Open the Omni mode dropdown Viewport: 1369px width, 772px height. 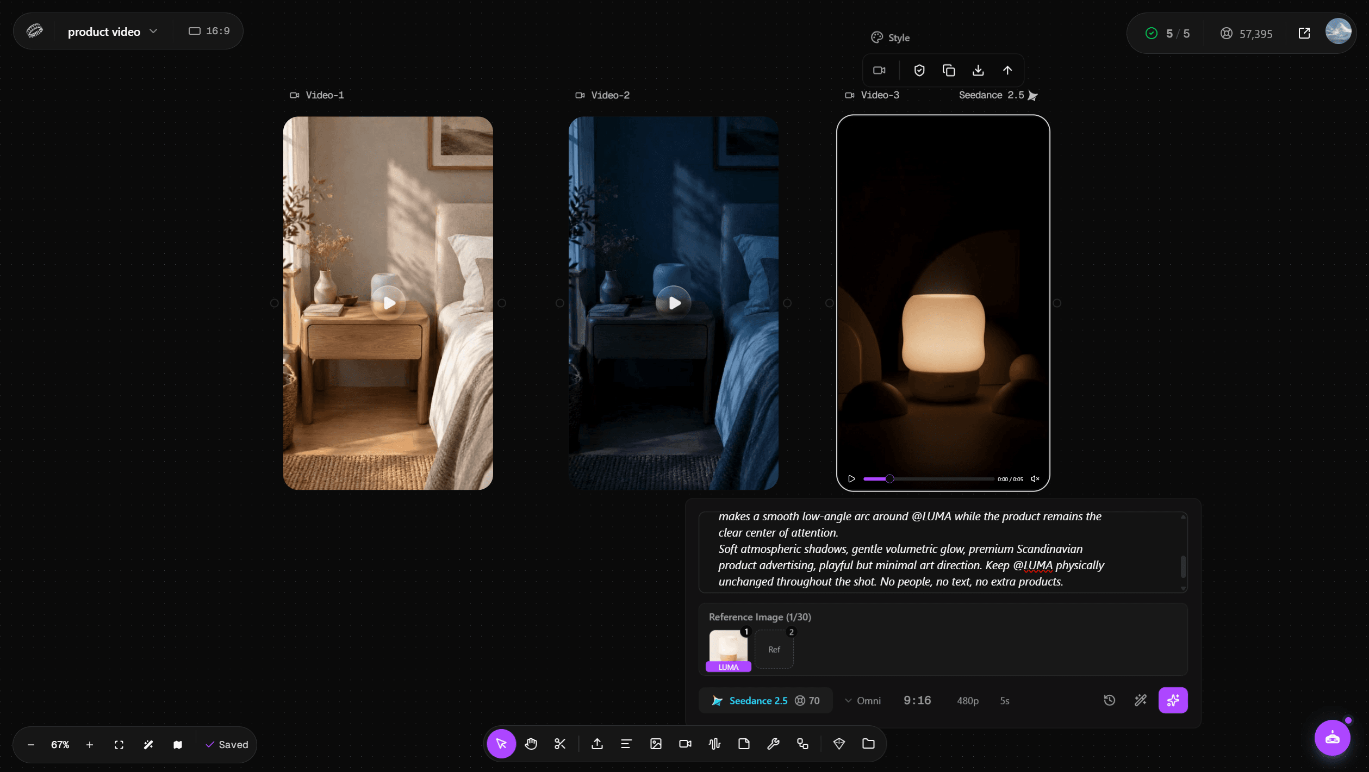pos(863,701)
